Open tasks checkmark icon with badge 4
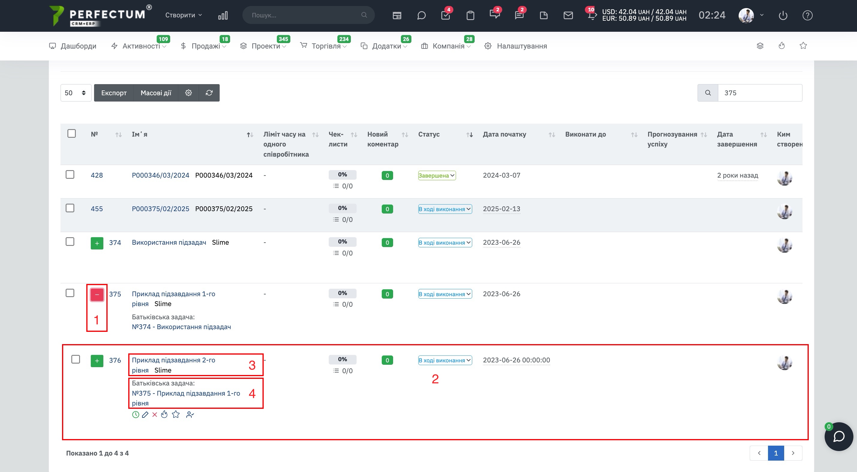 click(x=446, y=15)
